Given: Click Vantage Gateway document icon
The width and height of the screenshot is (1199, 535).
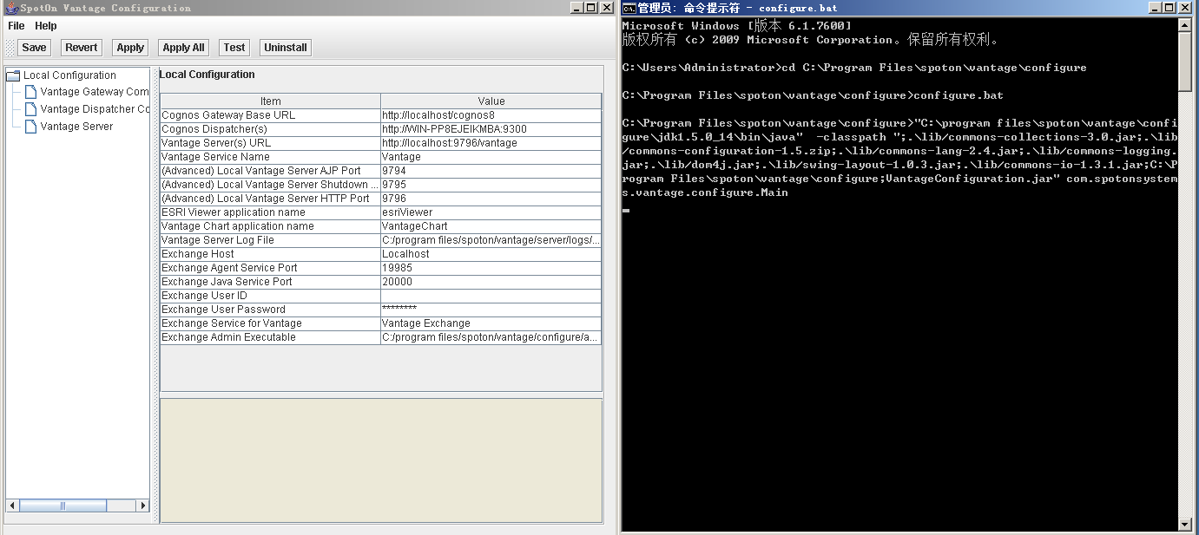Looking at the screenshot, I should coord(31,92).
